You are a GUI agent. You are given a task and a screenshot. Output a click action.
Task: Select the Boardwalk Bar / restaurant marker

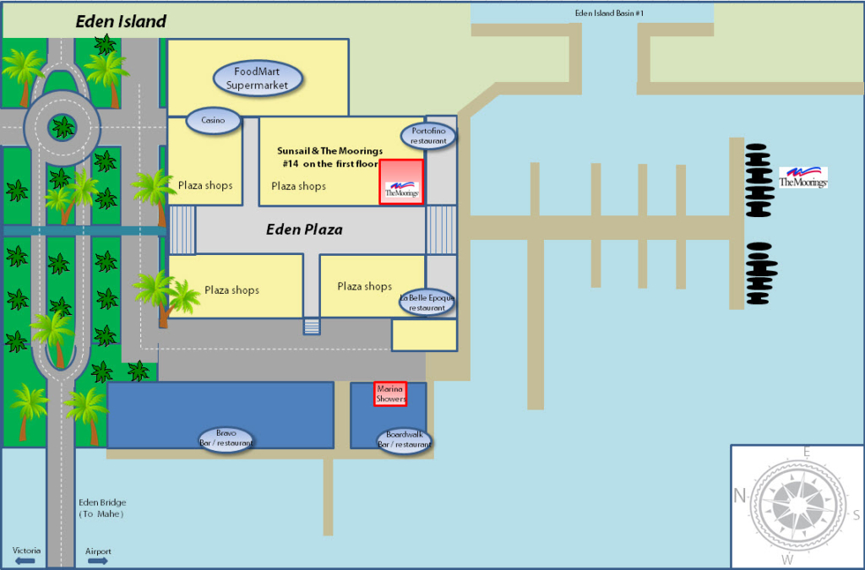[x=405, y=440]
